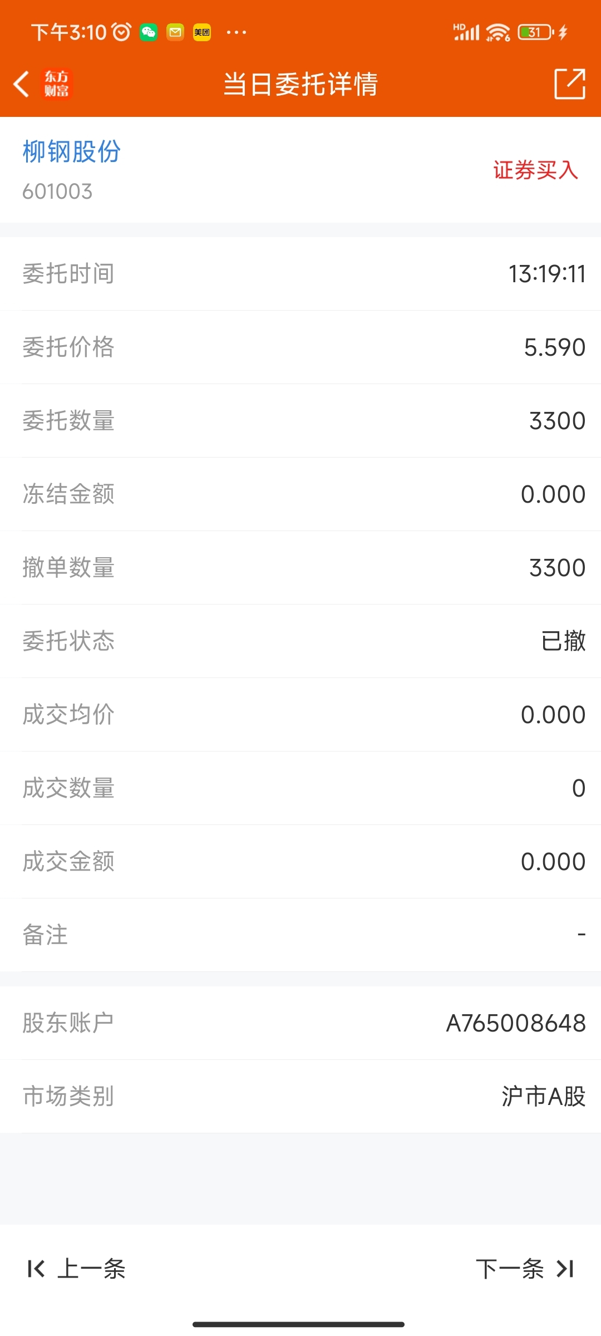Tap the 证券买入 label
Screen dimensions: 601x1336
tap(535, 170)
